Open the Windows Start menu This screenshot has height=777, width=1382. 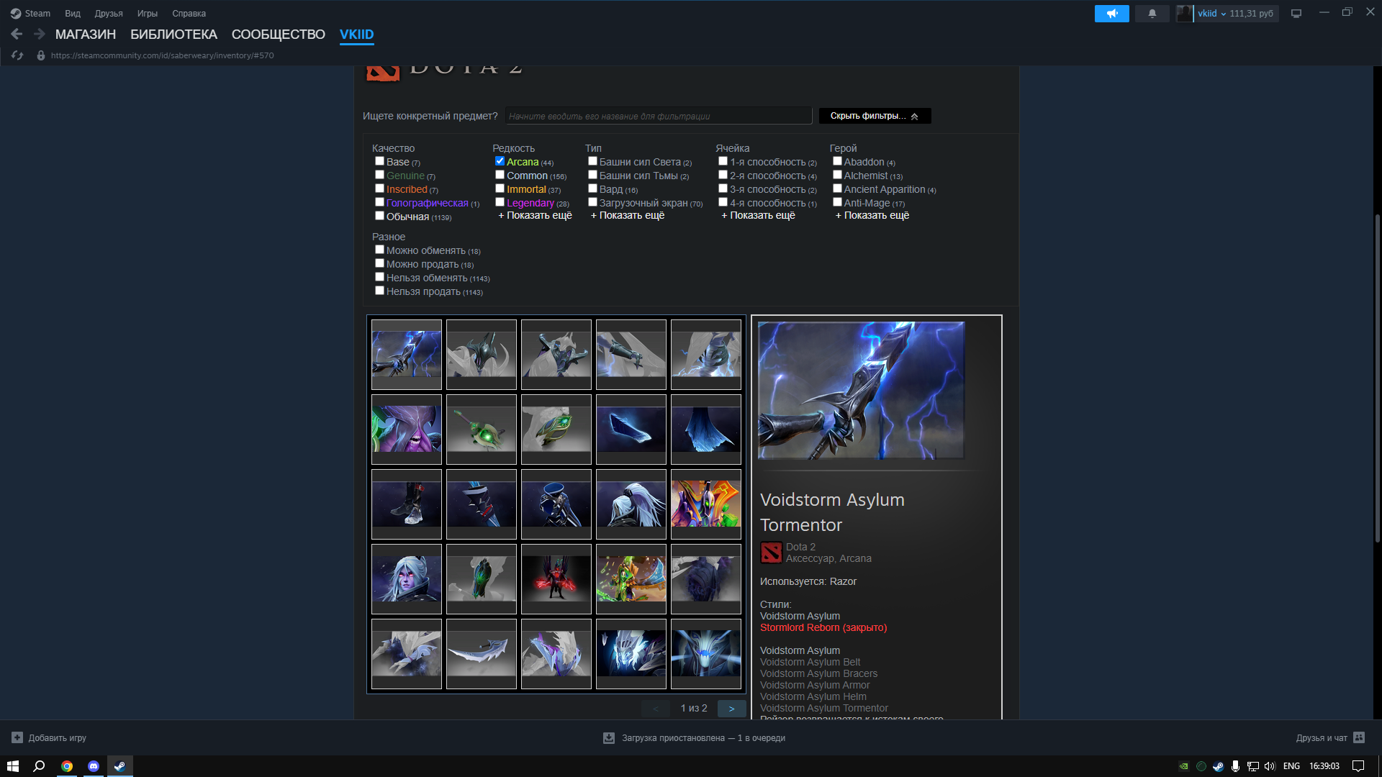[13, 766]
